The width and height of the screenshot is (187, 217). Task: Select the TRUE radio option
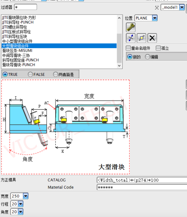click(x=5, y=74)
